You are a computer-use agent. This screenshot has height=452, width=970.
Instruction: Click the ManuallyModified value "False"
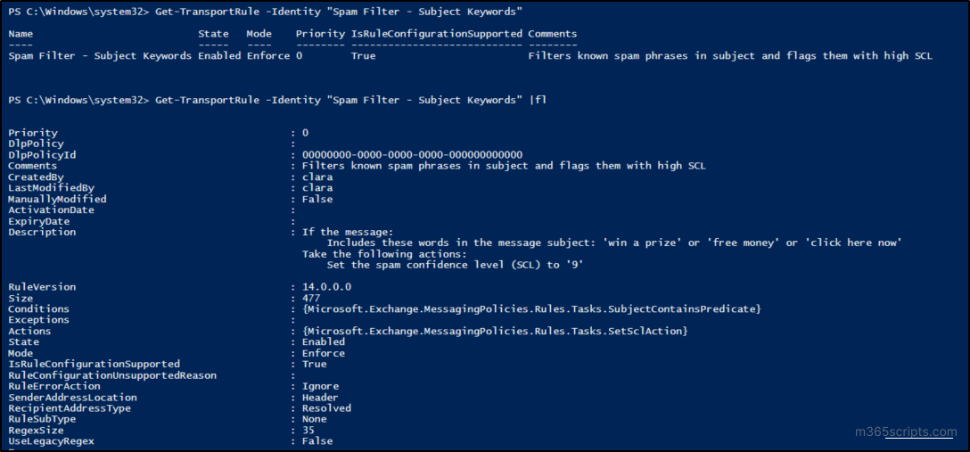point(317,199)
